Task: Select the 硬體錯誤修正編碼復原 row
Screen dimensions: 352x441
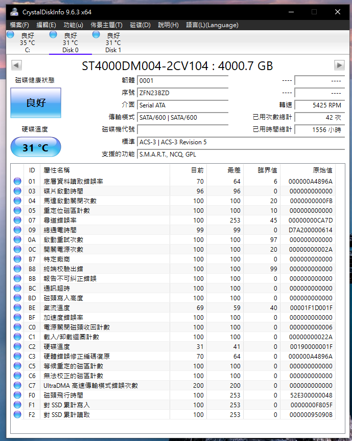Action: 173,357
